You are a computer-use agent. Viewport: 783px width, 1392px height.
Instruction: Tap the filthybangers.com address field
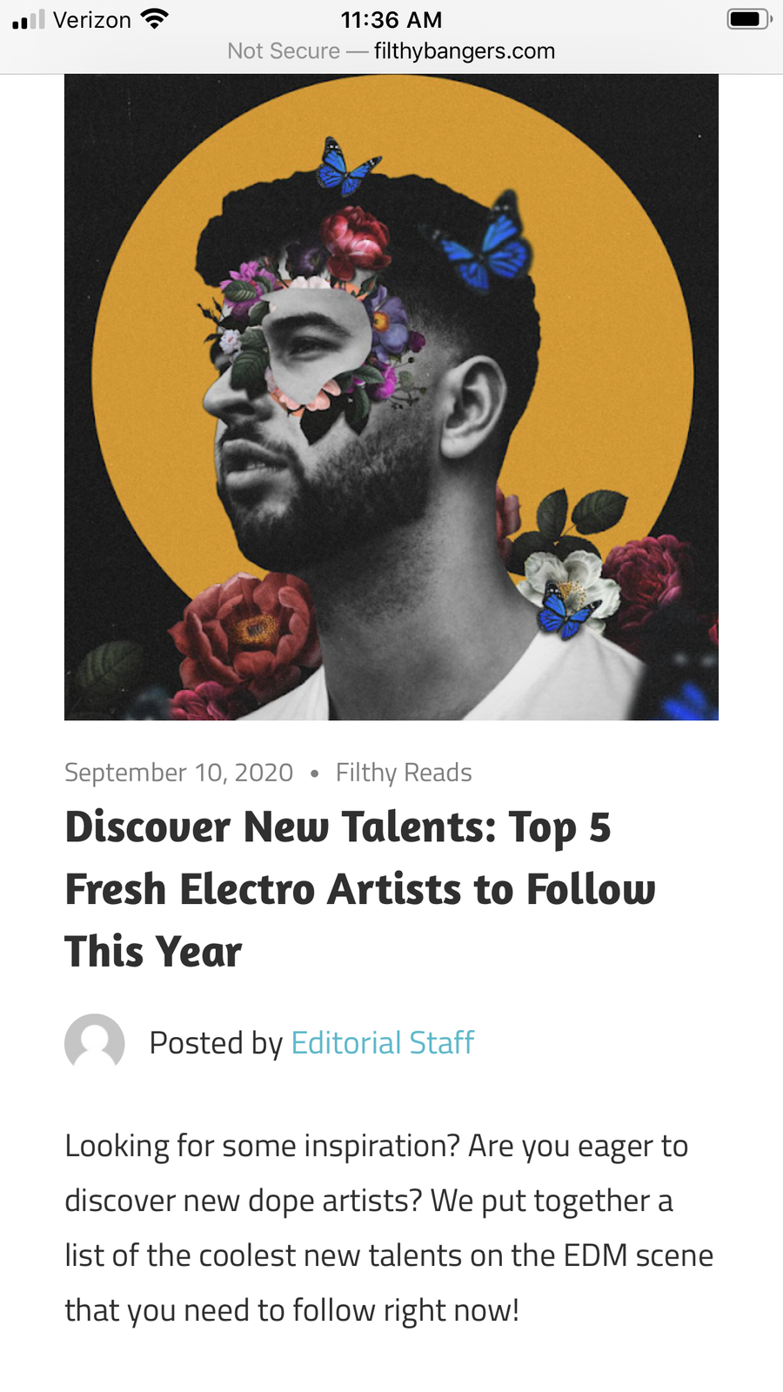[x=465, y=51]
